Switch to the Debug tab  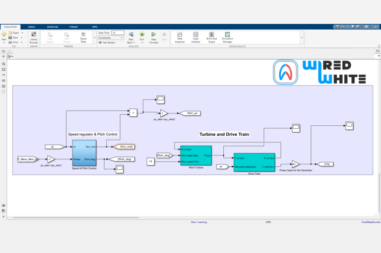32,27
